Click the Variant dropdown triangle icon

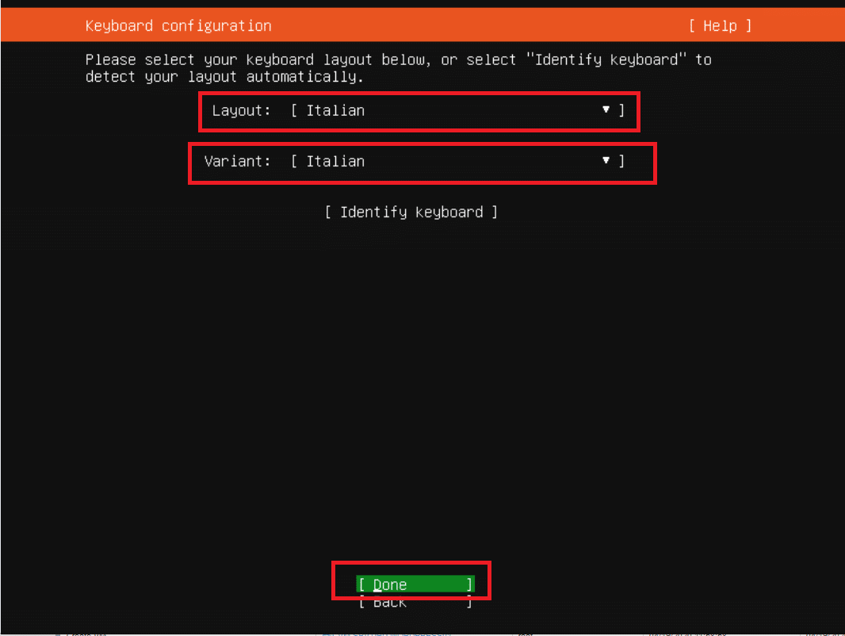[x=606, y=160]
